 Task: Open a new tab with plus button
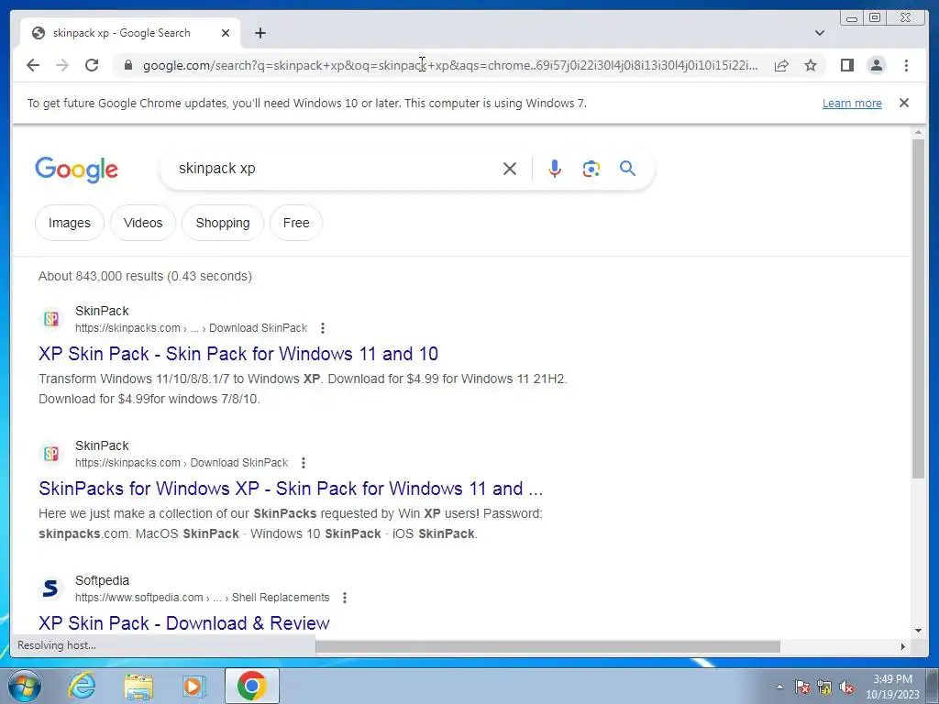260,33
